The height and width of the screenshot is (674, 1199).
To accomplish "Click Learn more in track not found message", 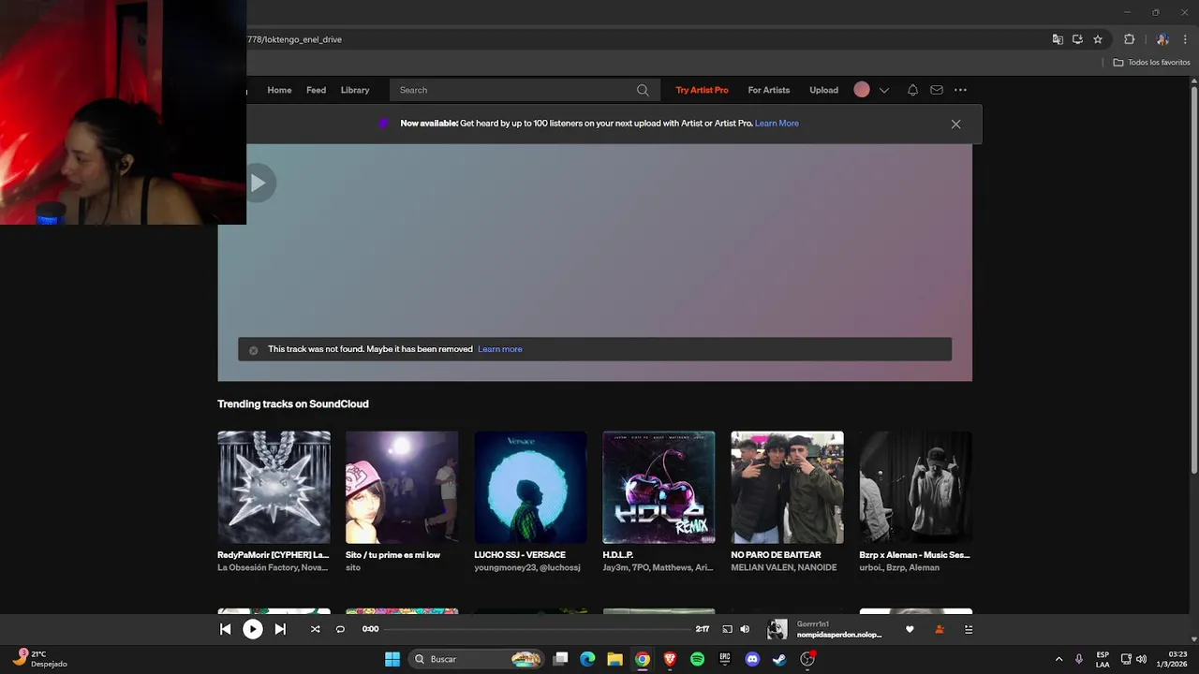I will [500, 349].
